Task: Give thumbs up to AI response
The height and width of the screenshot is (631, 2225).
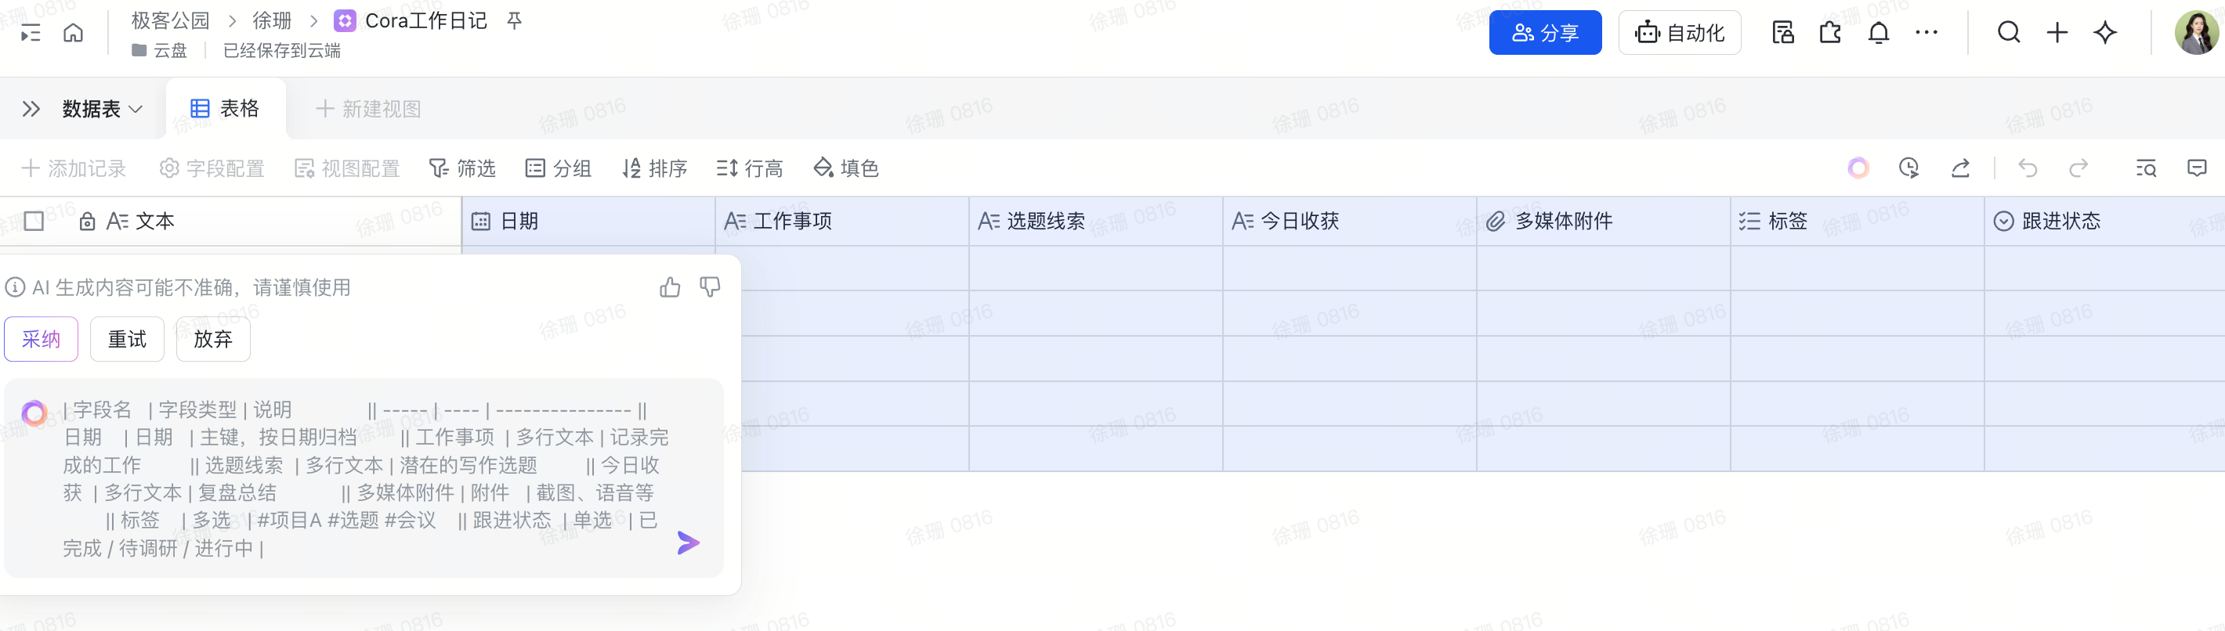Action: pos(669,287)
